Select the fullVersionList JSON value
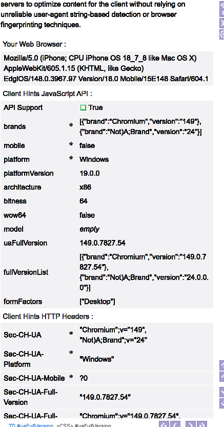Image resolution: width=224 pixels, height=427 pixels. 144,272
